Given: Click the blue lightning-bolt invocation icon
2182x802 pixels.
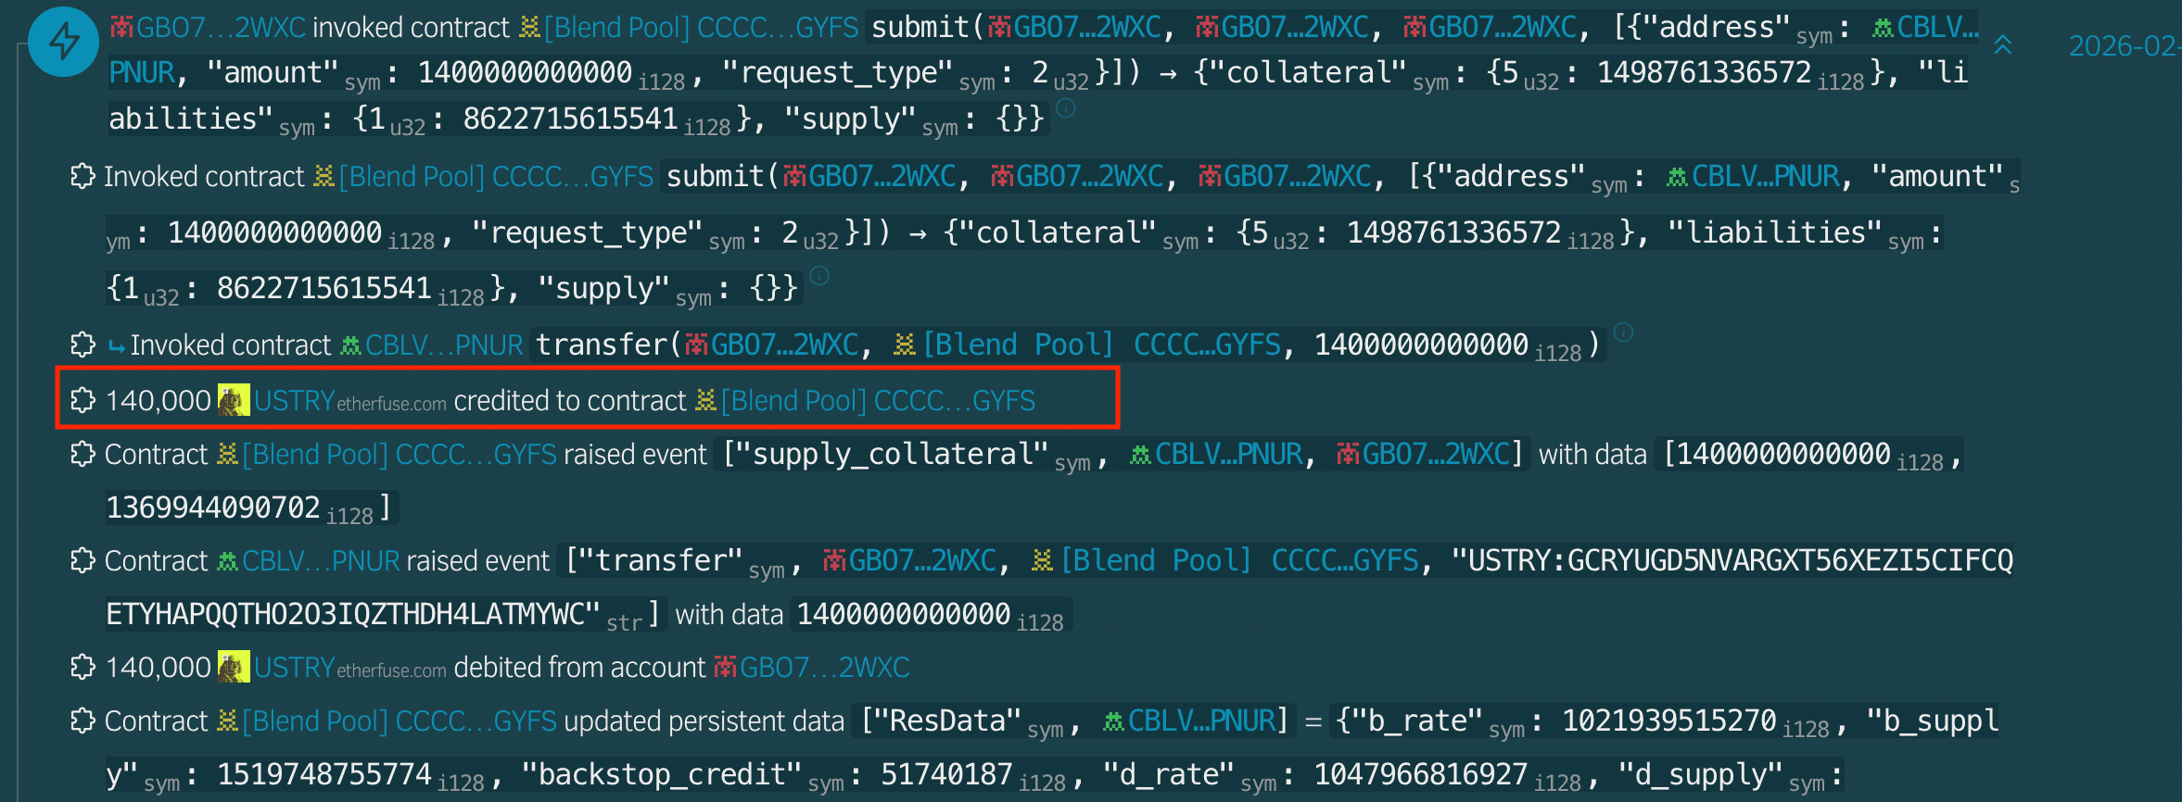Looking at the screenshot, I should tap(63, 42).
